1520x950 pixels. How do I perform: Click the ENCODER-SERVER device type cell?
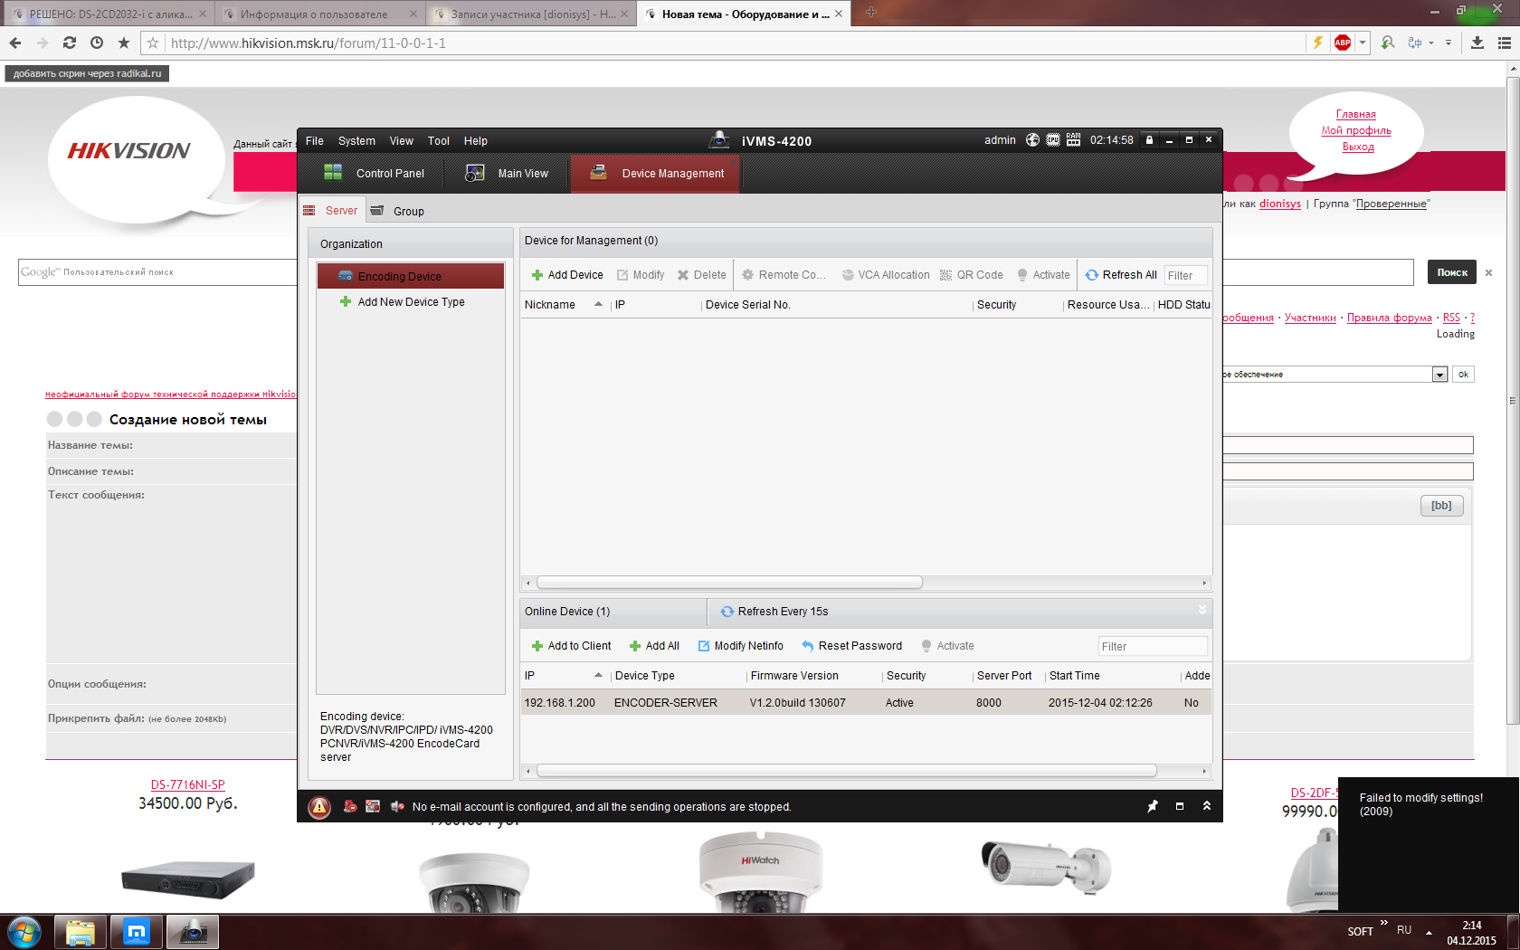(666, 703)
